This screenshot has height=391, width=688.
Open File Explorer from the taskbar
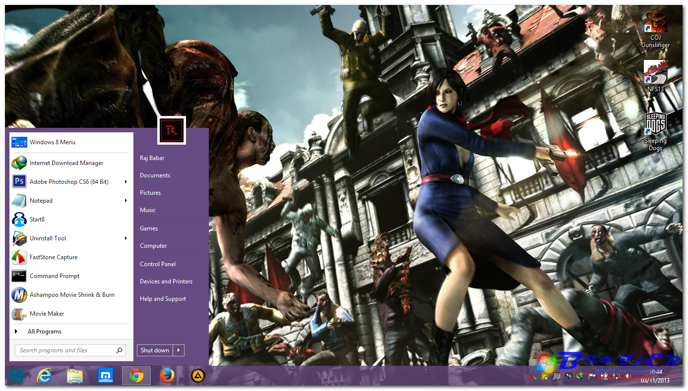[x=75, y=376]
